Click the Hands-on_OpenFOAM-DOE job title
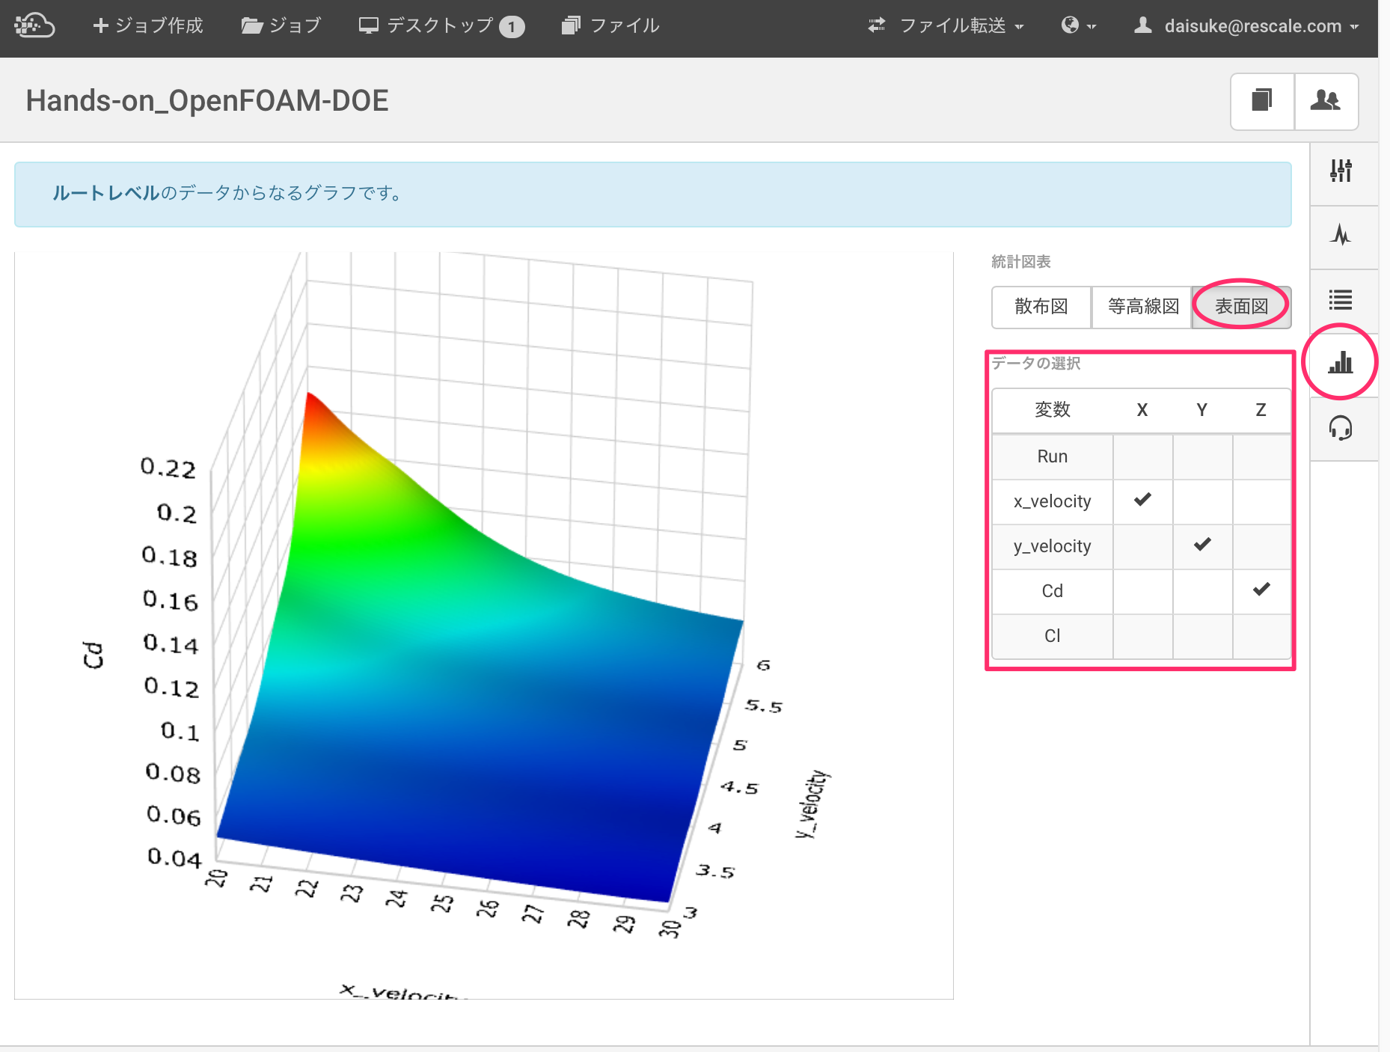1390x1052 pixels. click(x=207, y=101)
